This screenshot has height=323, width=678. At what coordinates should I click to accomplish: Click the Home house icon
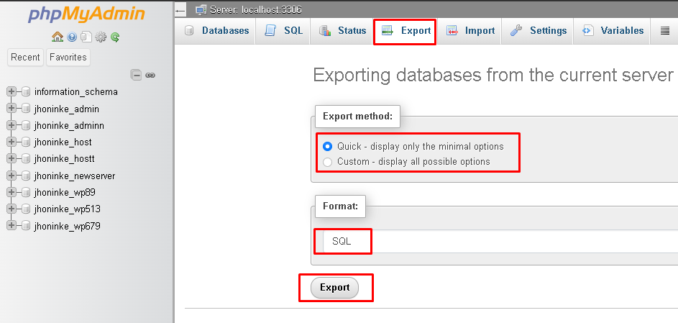pos(57,37)
